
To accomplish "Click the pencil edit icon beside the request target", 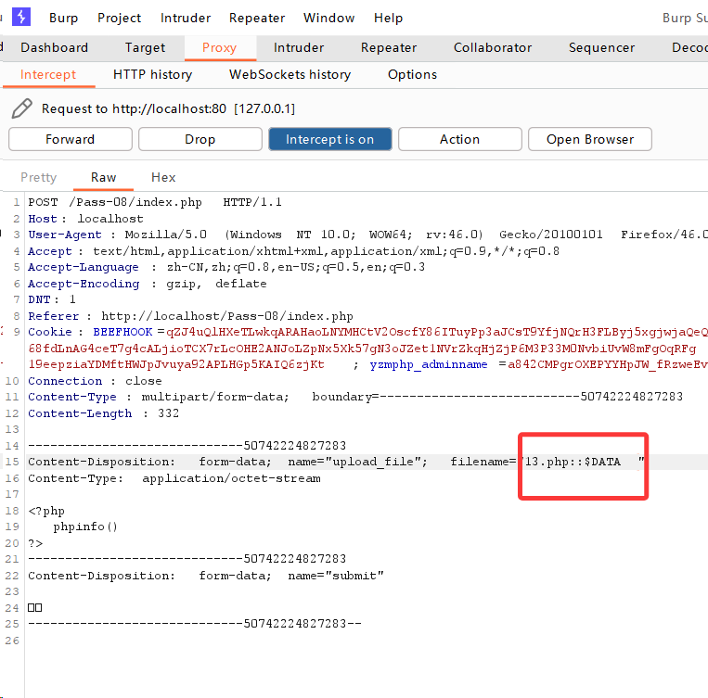I will pyautogui.click(x=21, y=108).
